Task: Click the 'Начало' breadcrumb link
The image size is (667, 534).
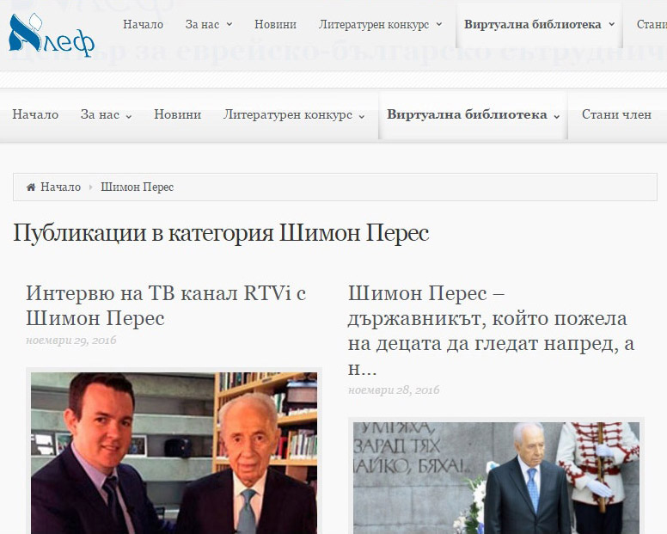Action: click(60, 187)
